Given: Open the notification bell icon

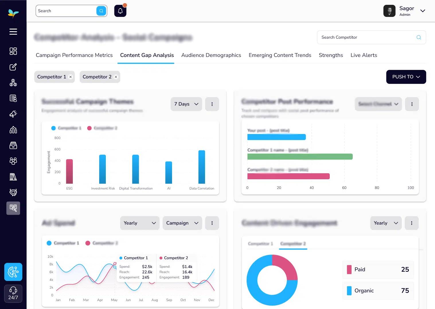Looking at the screenshot, I should [x=120, y=11].
